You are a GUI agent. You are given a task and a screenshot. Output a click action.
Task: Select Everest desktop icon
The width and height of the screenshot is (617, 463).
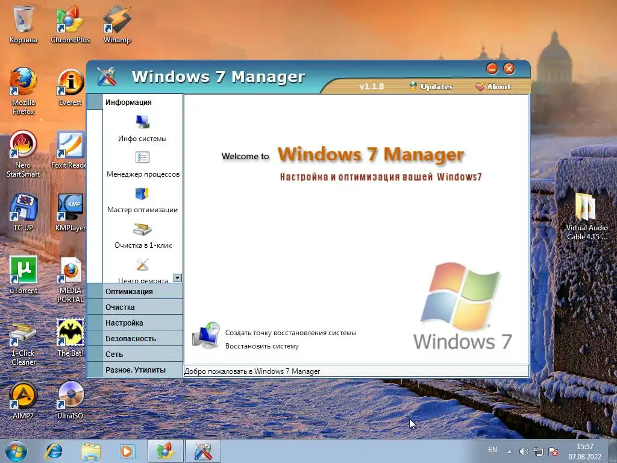coord(70,87)
